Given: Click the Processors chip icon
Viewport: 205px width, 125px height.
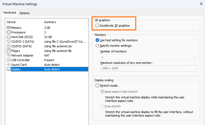Looking at the screenshot, I should 9,32.
